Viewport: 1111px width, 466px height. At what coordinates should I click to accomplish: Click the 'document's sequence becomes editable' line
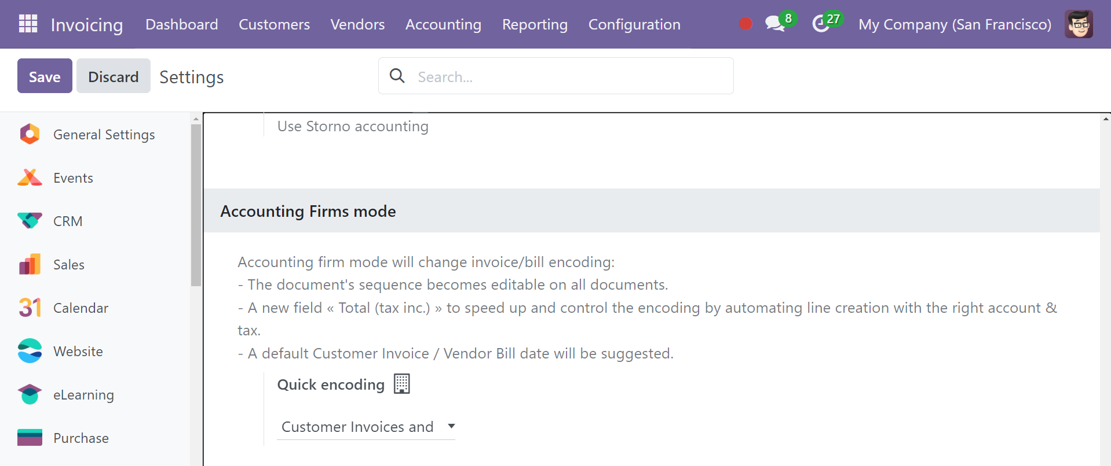[x=453, y=284]
